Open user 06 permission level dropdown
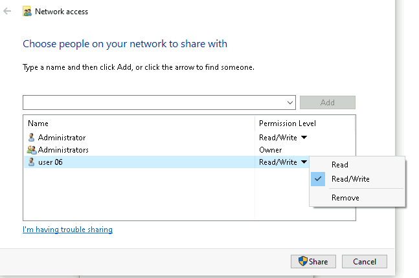The height and width of the screenshot is (278, 419). (304, 162)
